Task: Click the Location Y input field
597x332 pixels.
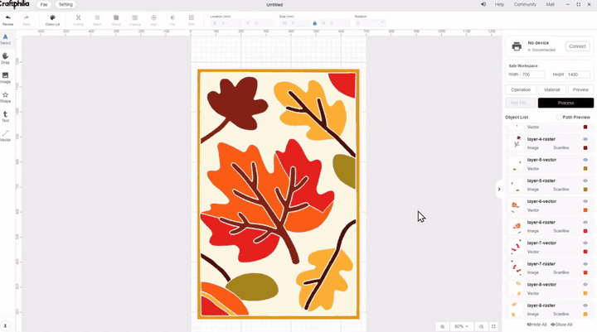Action: coord(259,23)
